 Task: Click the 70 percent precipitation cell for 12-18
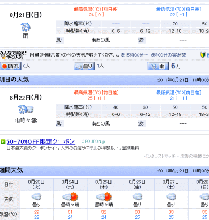point(175,24)
